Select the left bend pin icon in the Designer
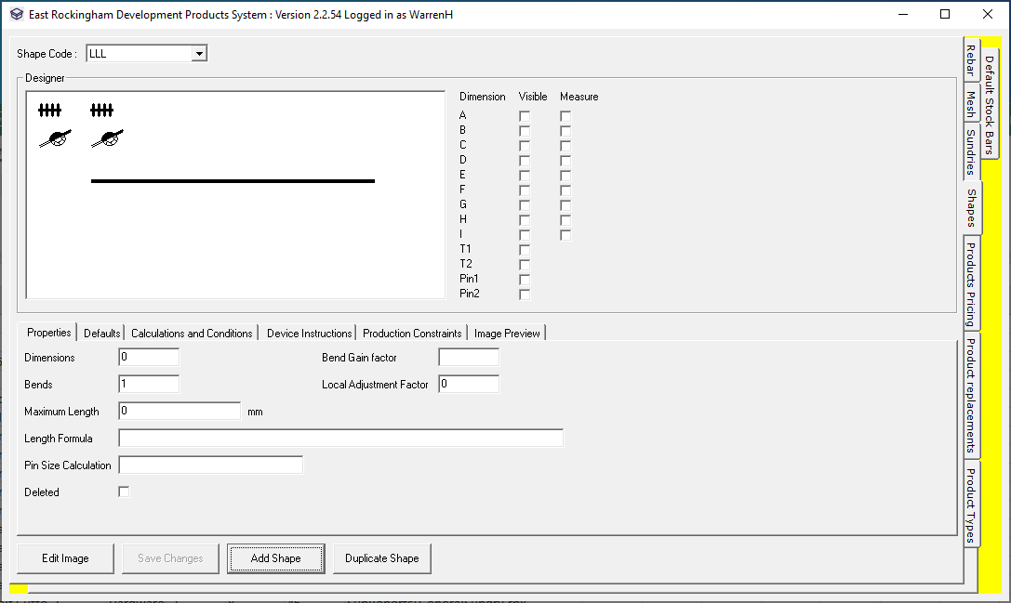1011x603 pixels. [x=55, y=140]
